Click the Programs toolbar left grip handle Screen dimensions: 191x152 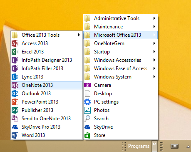click(124, 146)
